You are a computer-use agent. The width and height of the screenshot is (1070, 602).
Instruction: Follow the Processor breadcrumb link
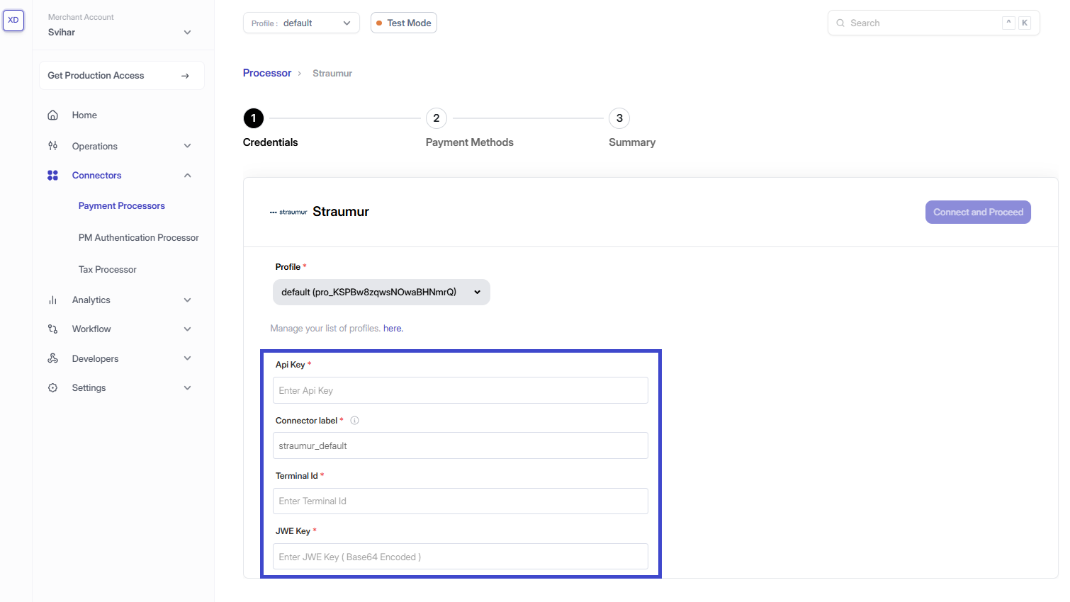pos(267,73)
